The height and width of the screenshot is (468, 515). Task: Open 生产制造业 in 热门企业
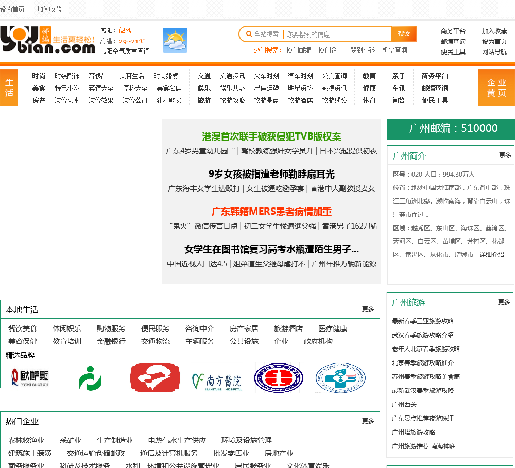115,440
